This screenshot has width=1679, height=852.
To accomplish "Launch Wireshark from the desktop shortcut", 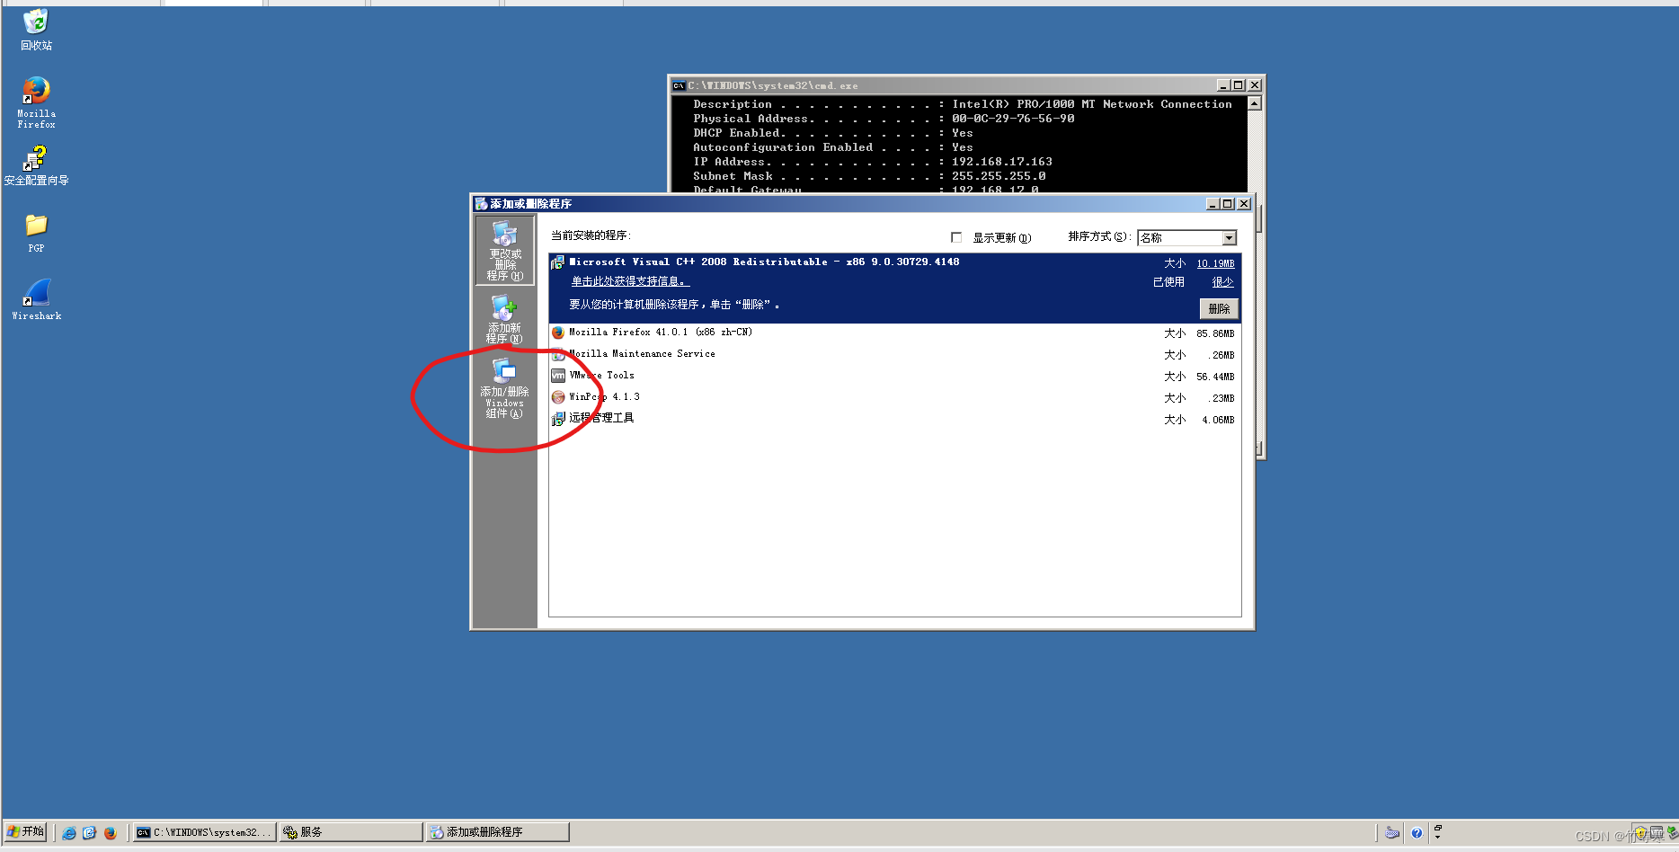I will [36, 299].
